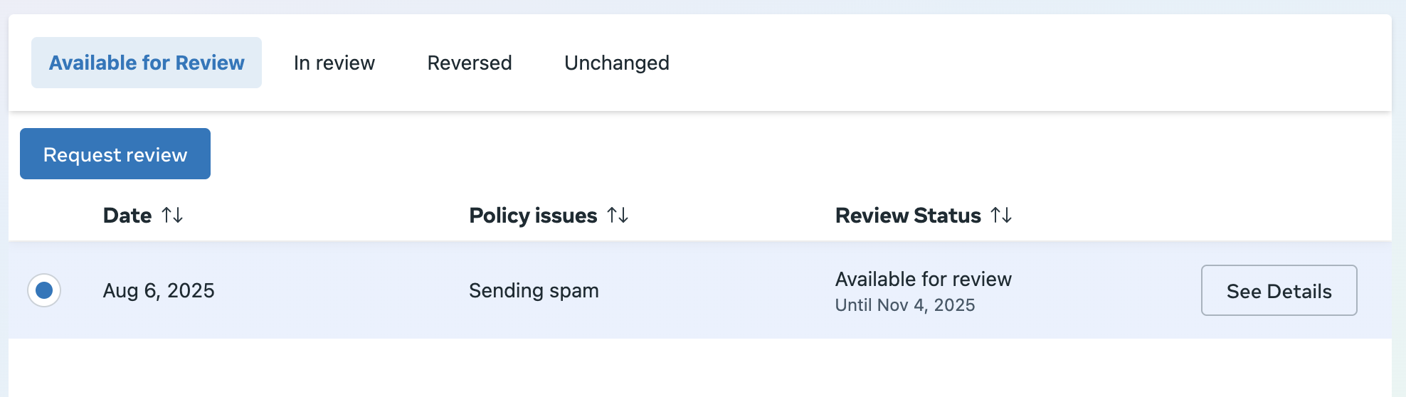Click the Policy issues sort arrows
The width and height of the screenshot is (1406, 397).
tap(618, 215)
